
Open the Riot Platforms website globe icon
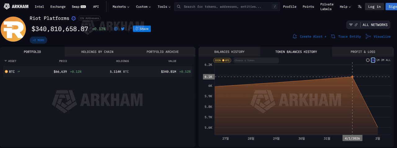tap(116, 29)
